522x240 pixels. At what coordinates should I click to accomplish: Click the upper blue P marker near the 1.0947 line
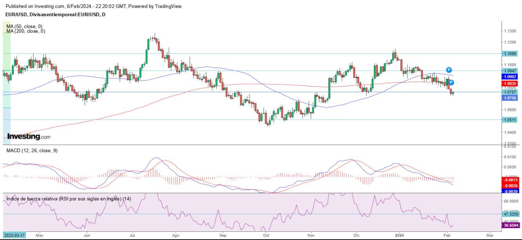coord(449,69)
